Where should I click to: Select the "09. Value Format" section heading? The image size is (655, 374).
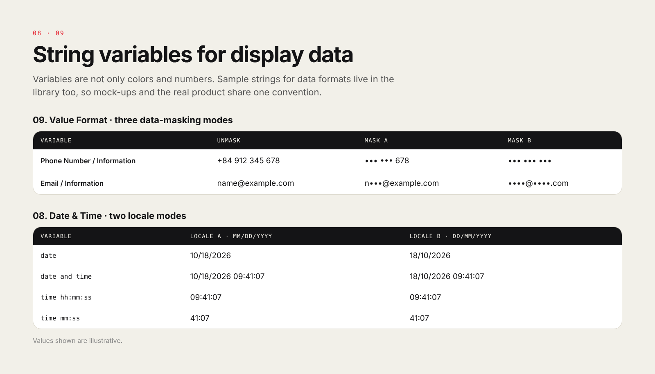point(133,120)
